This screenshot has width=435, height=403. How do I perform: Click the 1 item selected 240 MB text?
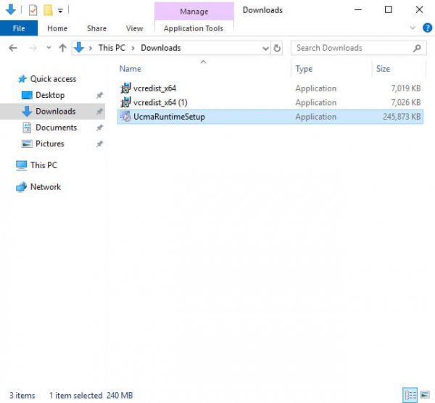click(x=91, y=395)
